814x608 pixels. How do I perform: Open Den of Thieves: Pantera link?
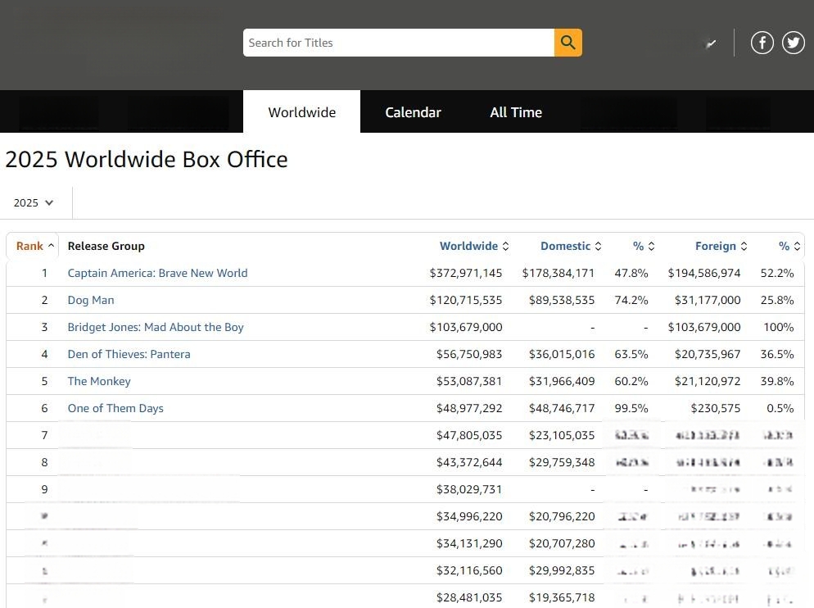coord(129,354)
